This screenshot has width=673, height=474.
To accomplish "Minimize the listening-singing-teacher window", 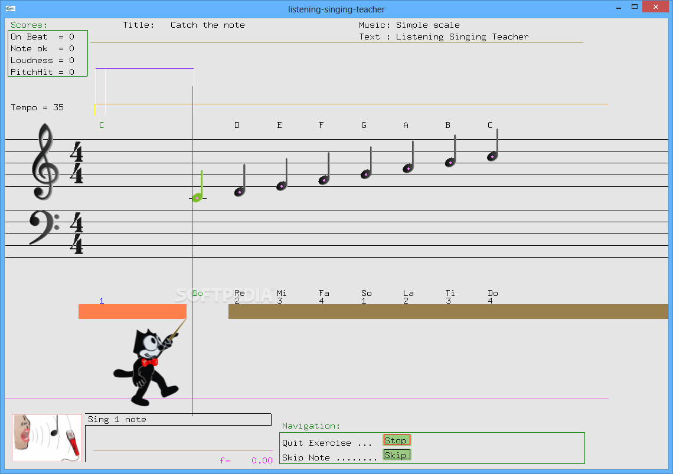I will pos(619,7).
